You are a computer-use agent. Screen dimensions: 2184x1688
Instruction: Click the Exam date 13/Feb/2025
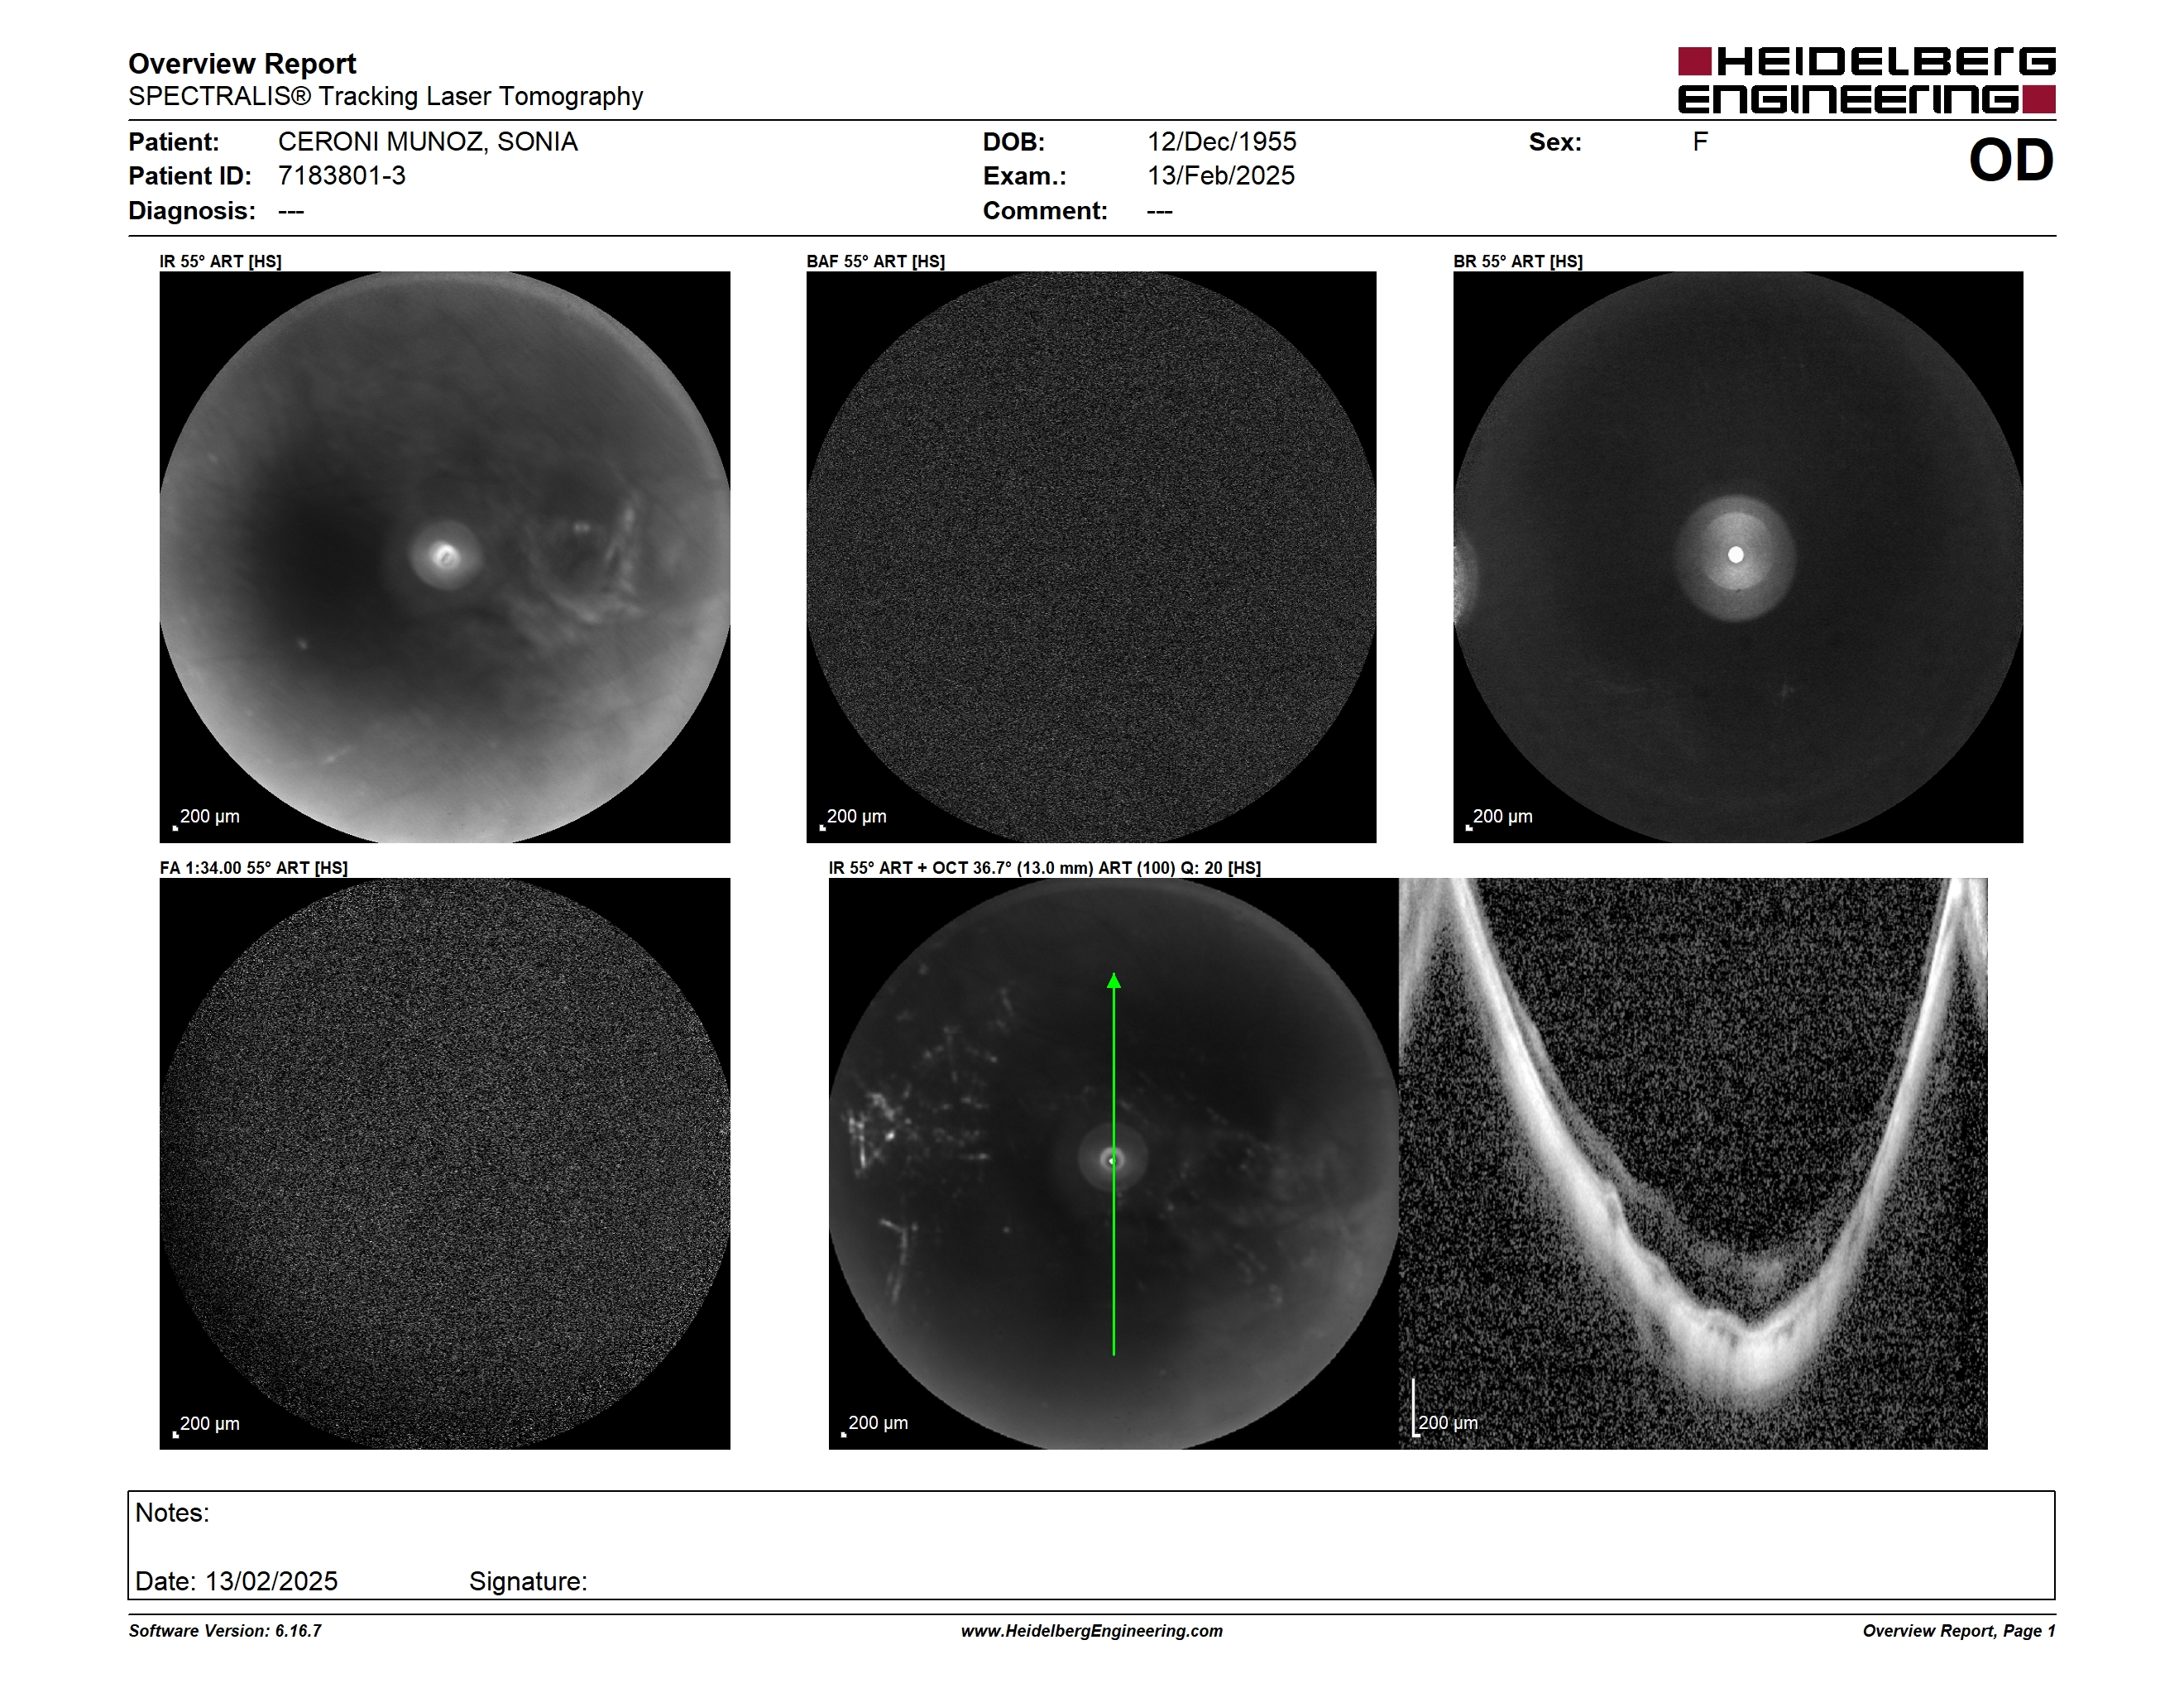[1220, 176]
